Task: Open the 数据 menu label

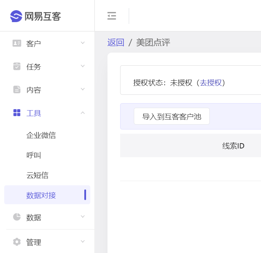Action: click(x=34, y=217)
